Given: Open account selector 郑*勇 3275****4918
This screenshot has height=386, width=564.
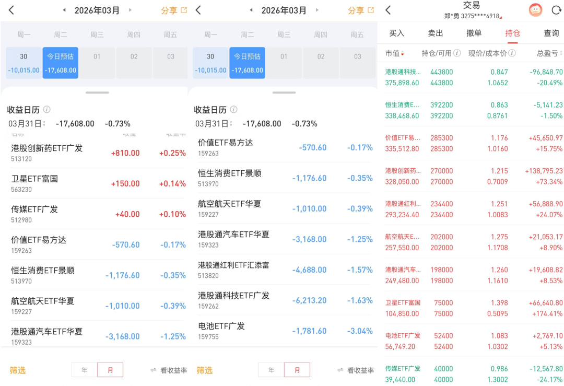Looking at the screenshot, I should [x=473, y=16].
